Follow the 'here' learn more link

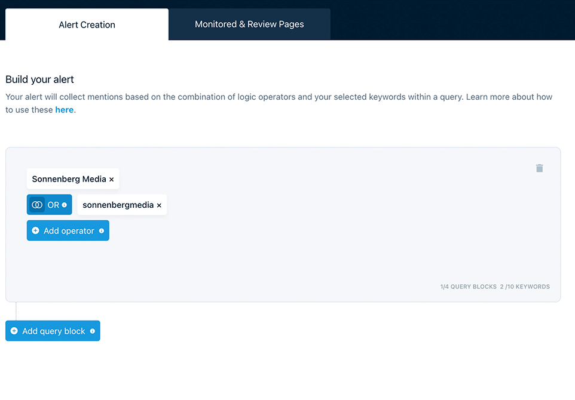pyautogui.click(x=64, y=110)
